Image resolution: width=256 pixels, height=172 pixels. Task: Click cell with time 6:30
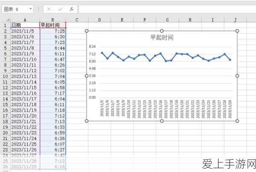53,37
